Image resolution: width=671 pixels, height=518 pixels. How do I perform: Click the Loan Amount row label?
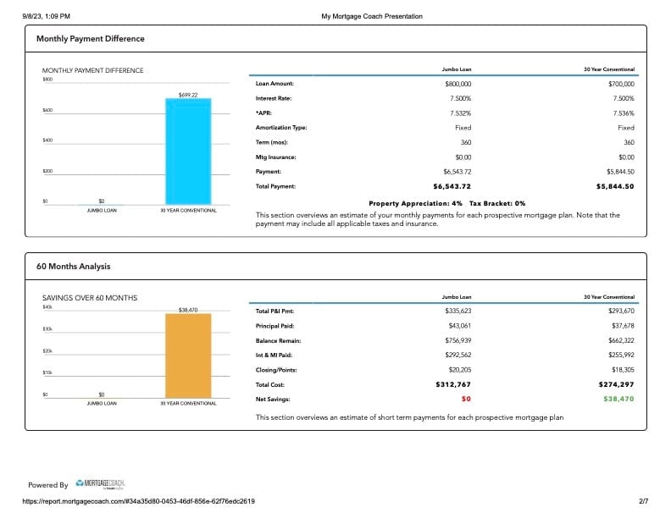click(274, 84)
